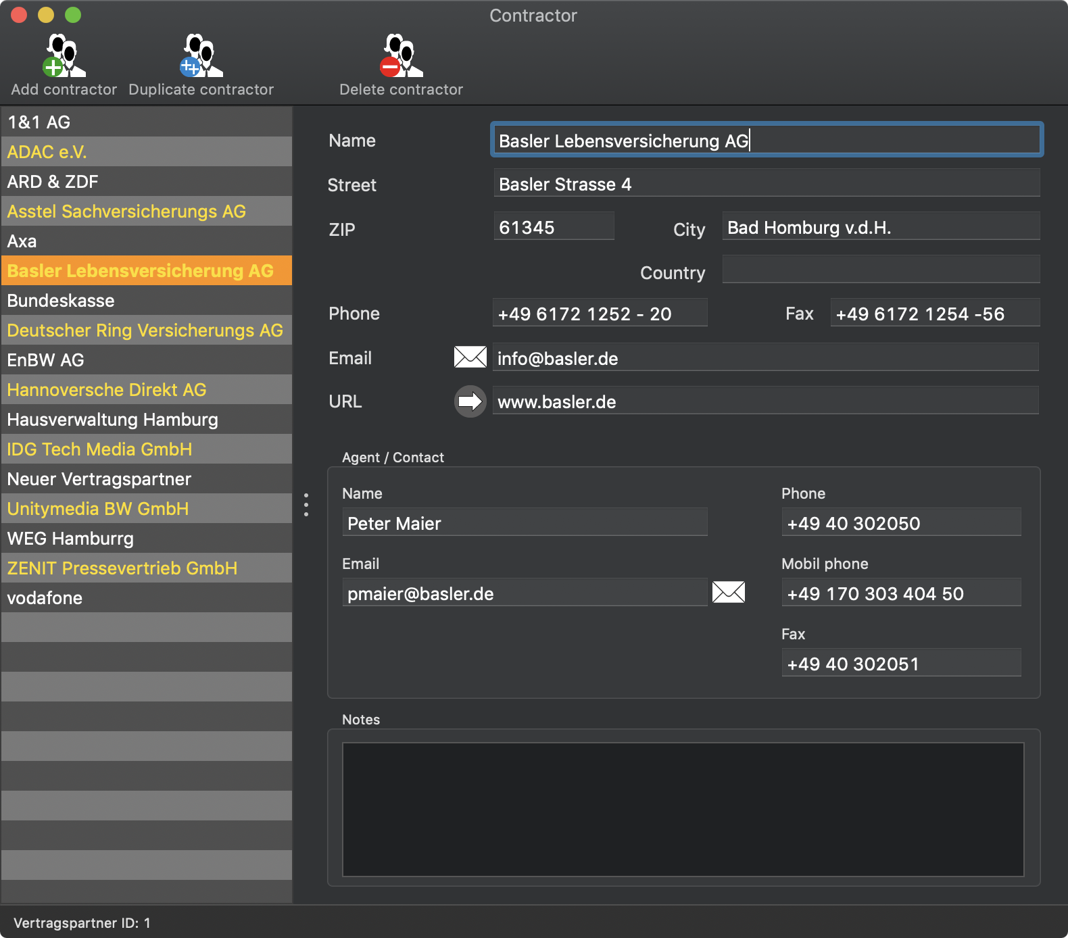
Task: Click agent Phone field +49 40 302050
Action: click(x=901, y=522)
